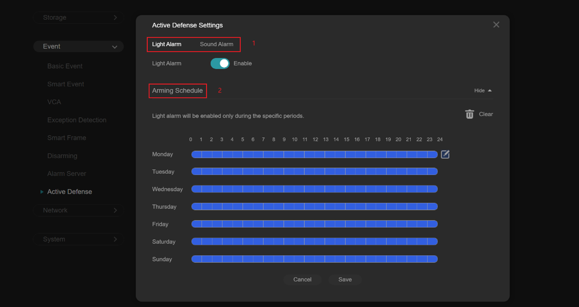This screenshot has height=307, width=579.
Task: Open the Disarming settings page
Action: click(x=62, y=156)
